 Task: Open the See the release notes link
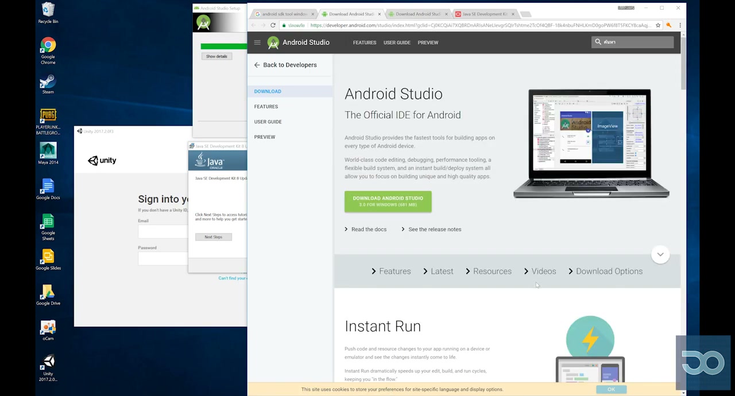point(431,230)
